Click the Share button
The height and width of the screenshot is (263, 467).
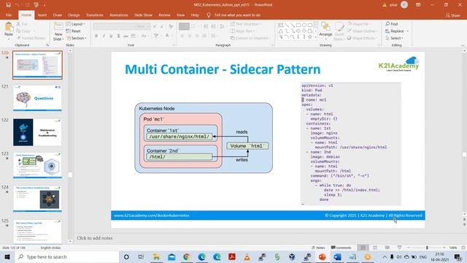point(452,15)
